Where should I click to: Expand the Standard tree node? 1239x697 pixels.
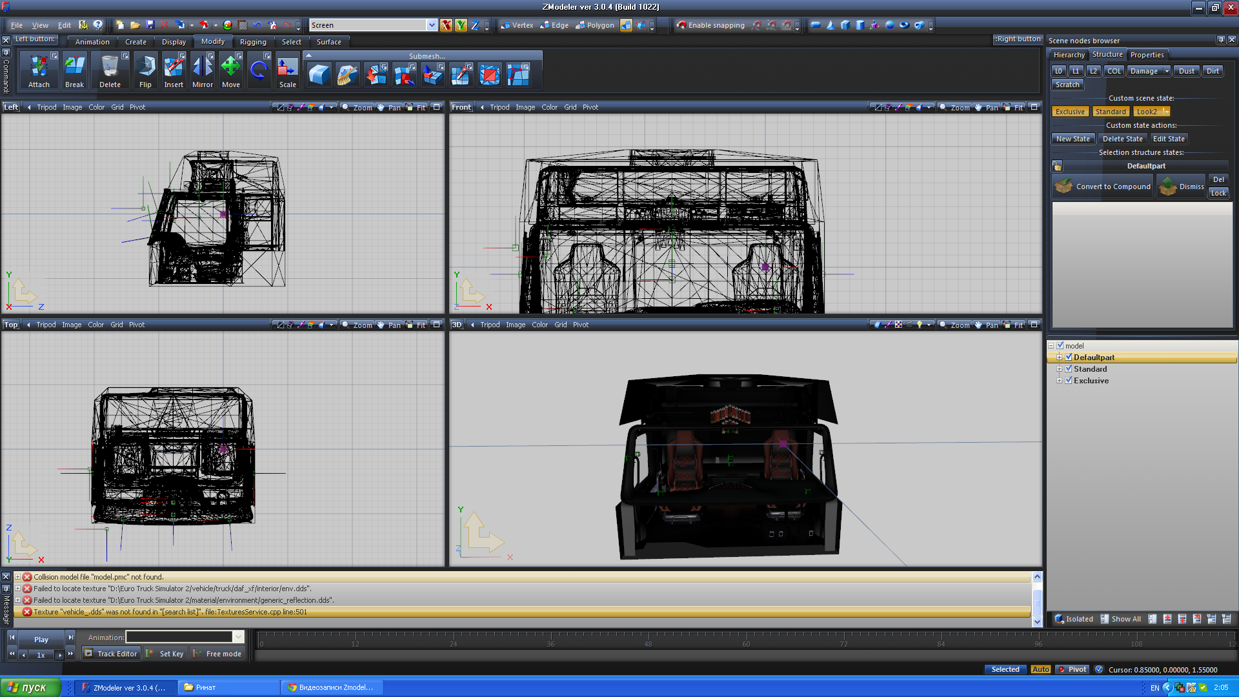(1059, 369)
